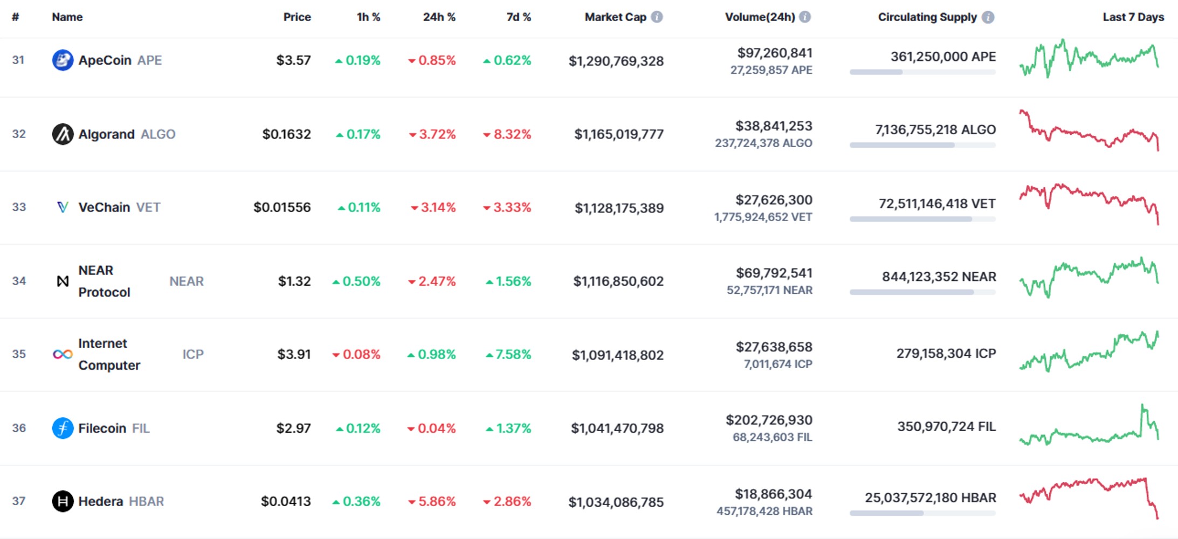Image resolution: width=1178 pixels, height=539 pixels.
Task: Sort by the Name column header
Action: [67, 17]
